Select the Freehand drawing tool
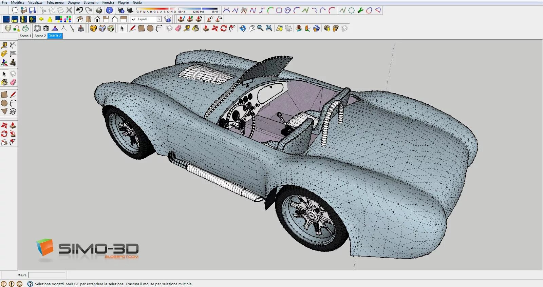Screen dimensions: 543x287 tap(13, 111)
